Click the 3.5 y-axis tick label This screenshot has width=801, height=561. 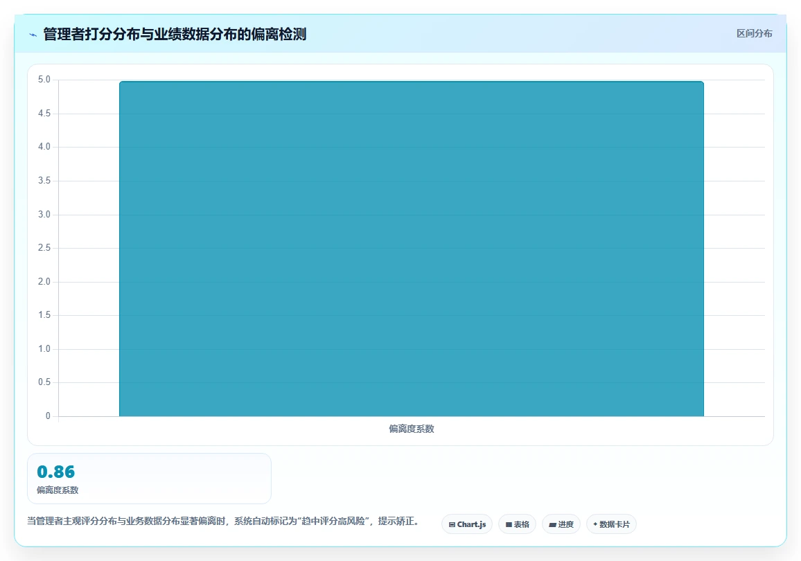tap(44, 181)
